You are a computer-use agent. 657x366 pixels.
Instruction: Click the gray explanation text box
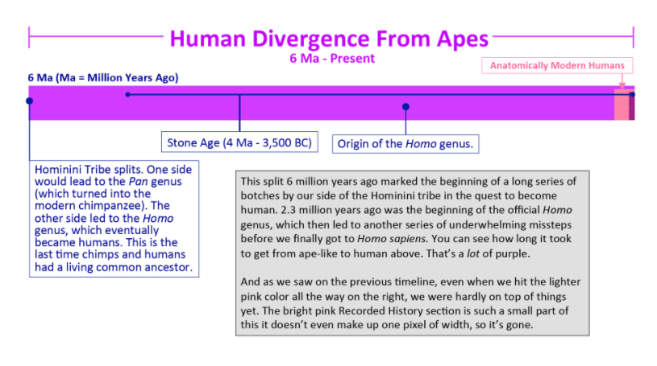click(x=412, y=253)
